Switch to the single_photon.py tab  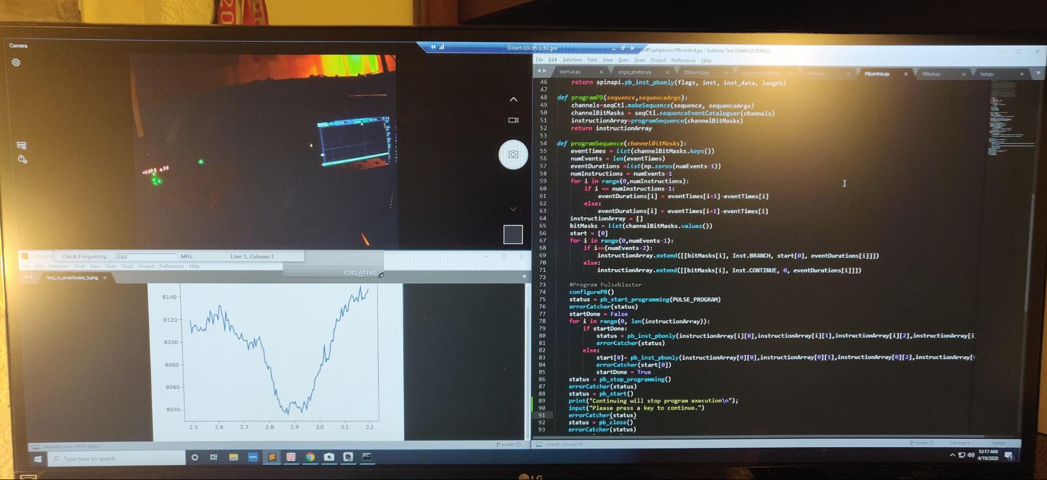(634, 72)
